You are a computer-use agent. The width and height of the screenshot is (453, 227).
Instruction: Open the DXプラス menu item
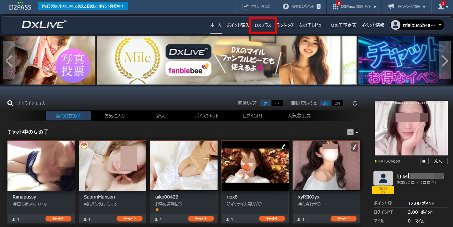coord(263,25)
